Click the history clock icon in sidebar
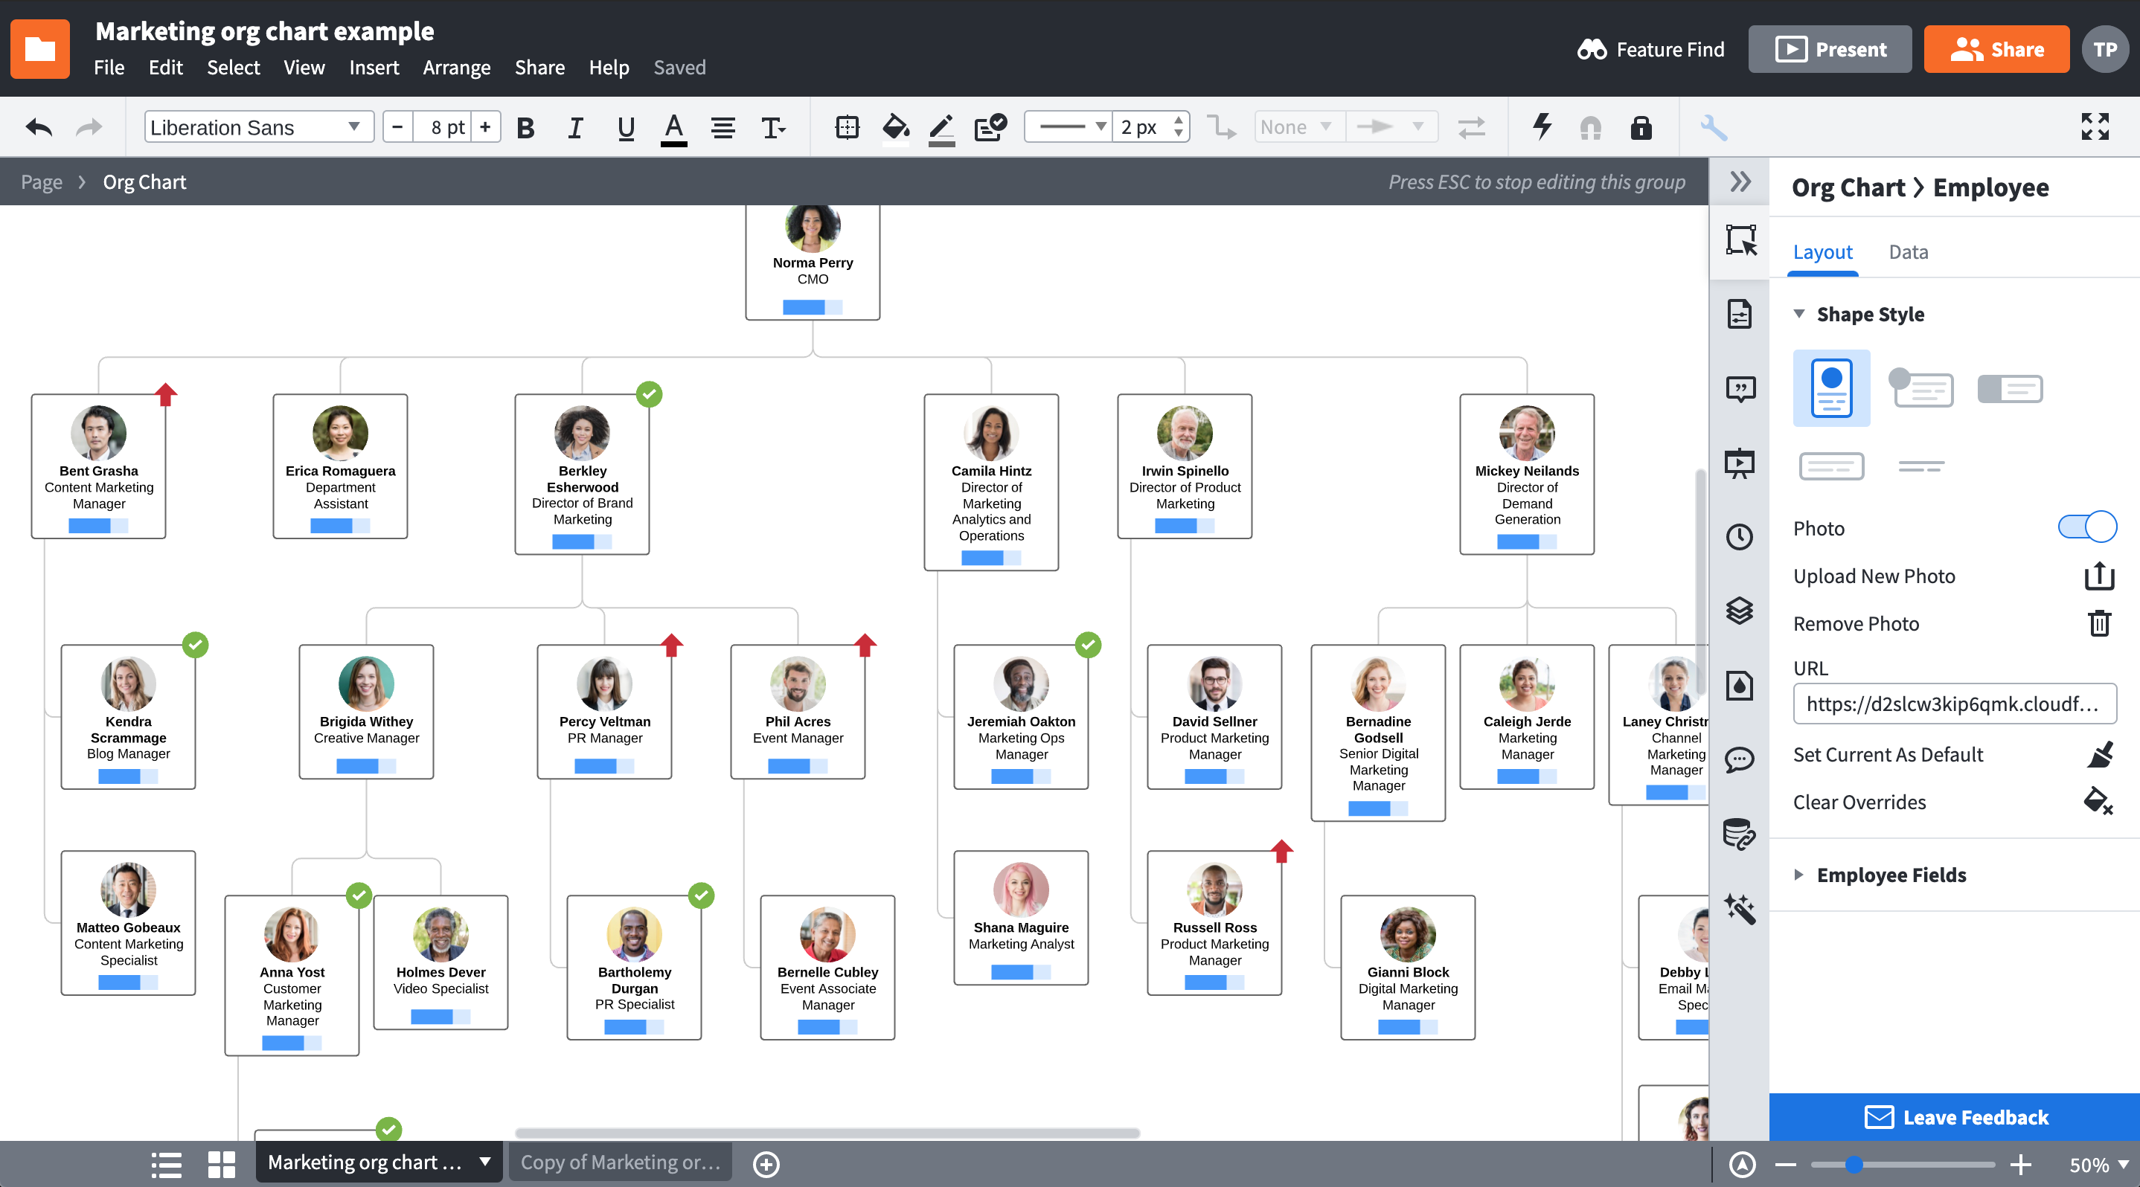2140x1187 pixels. (x=1739, y=536)
